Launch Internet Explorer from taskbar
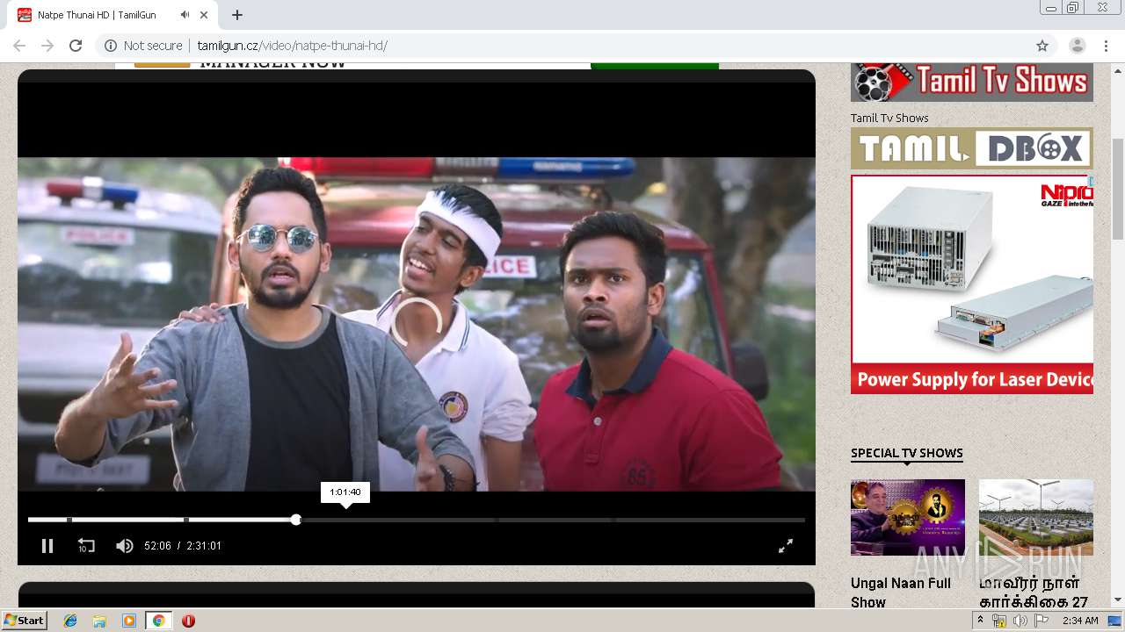1125x632 pixels. [x=70, y=621]
